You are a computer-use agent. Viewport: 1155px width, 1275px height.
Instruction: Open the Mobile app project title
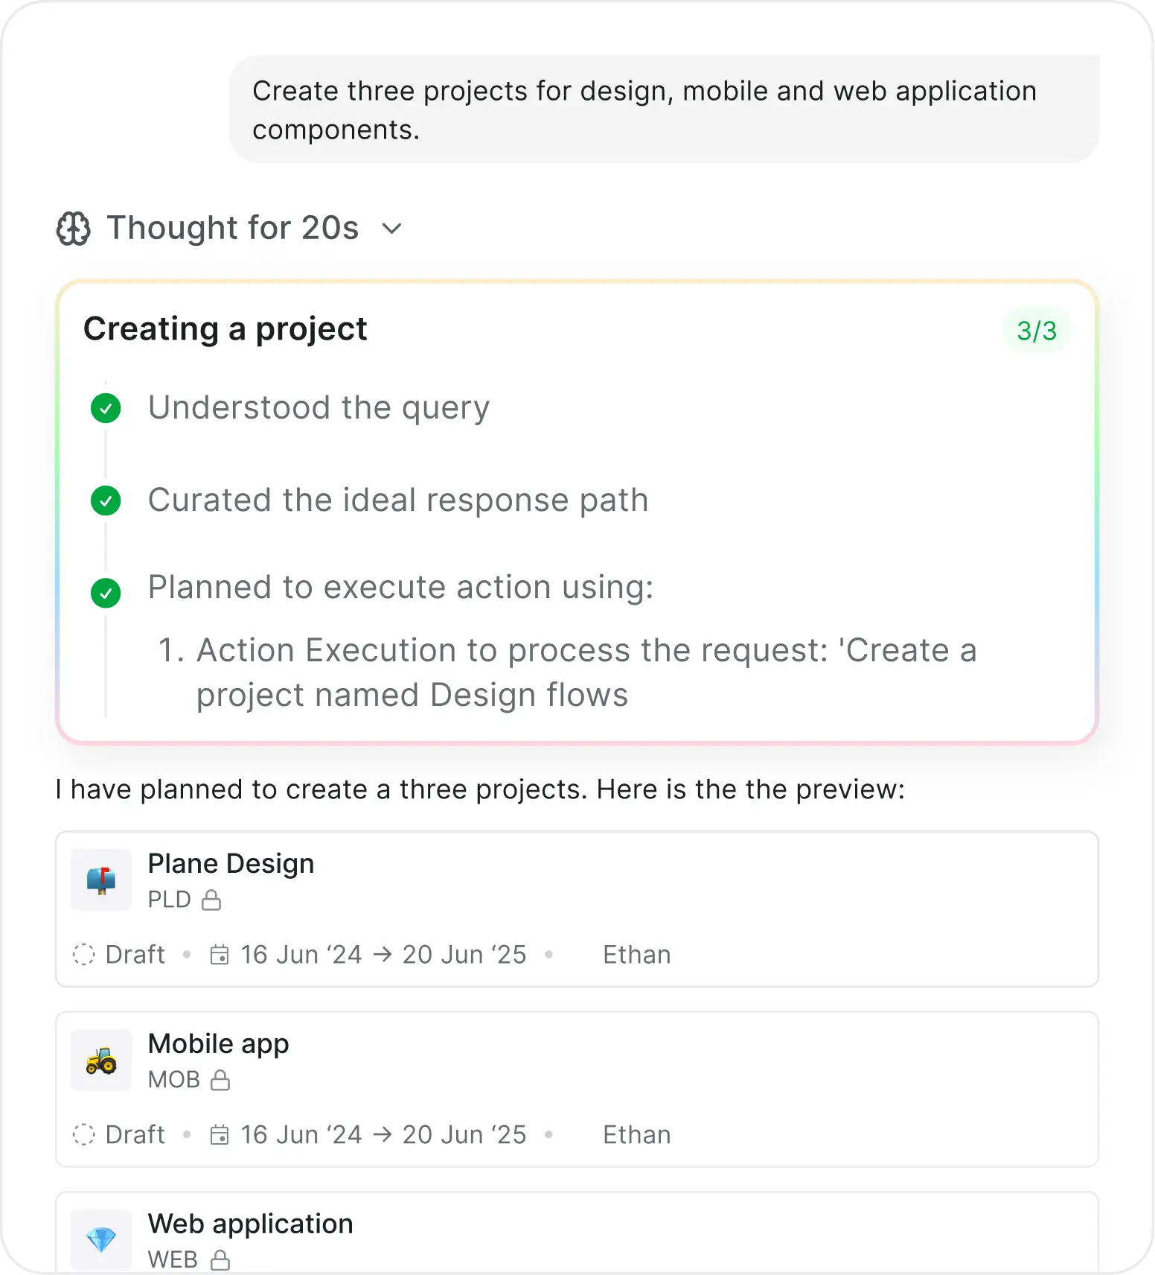coord(218,1044)
